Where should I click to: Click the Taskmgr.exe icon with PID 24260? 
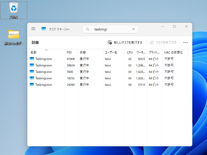(32, 84)
